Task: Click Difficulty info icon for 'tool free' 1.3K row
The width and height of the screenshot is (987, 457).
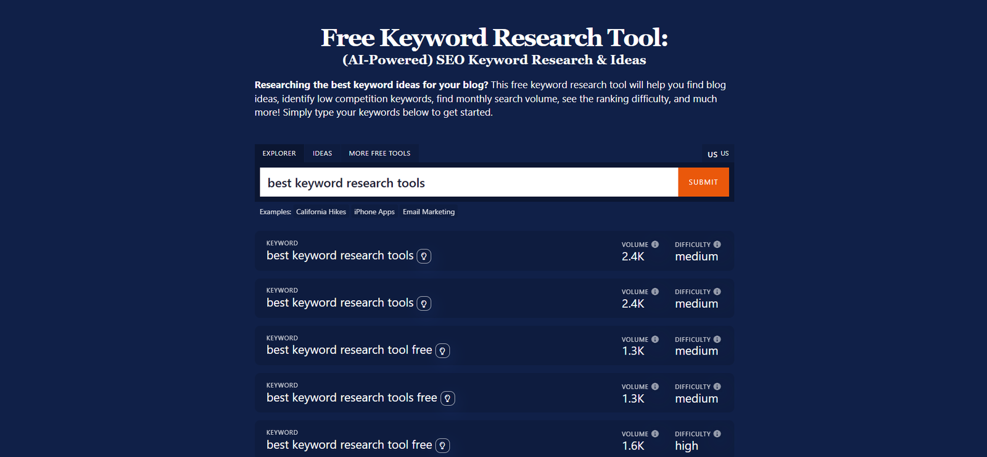Action: (x=717, y=339)
